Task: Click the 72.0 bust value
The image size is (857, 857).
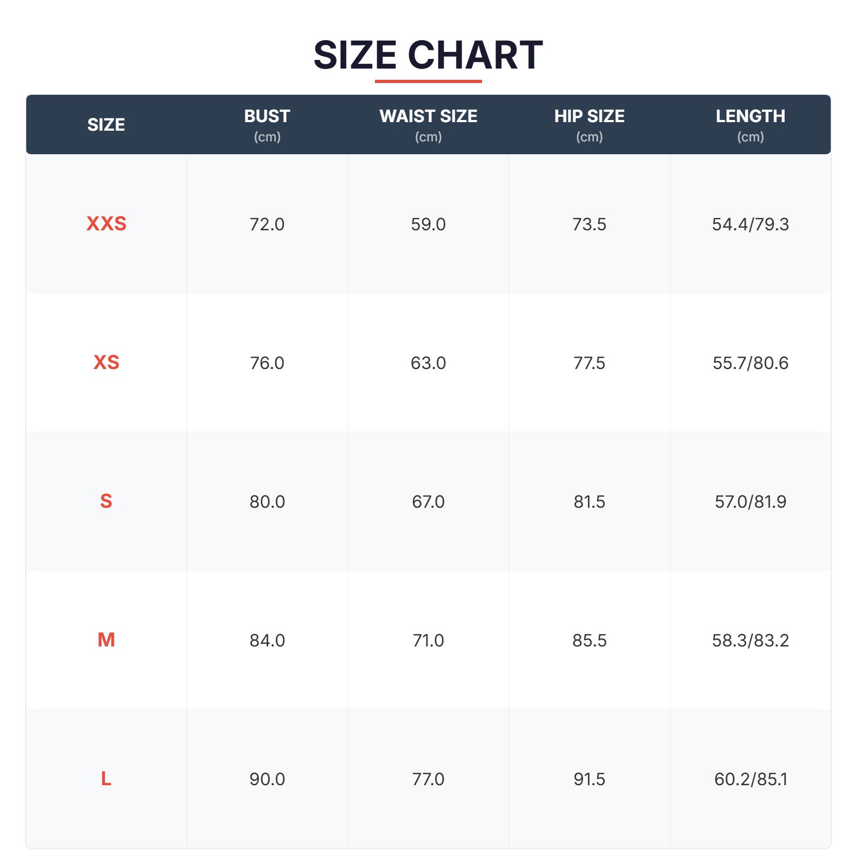Action: click(x=267, y=224)
